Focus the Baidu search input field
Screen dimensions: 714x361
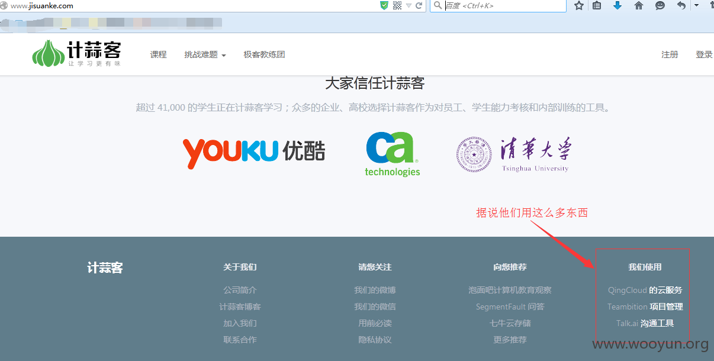(x=504, y=5)
